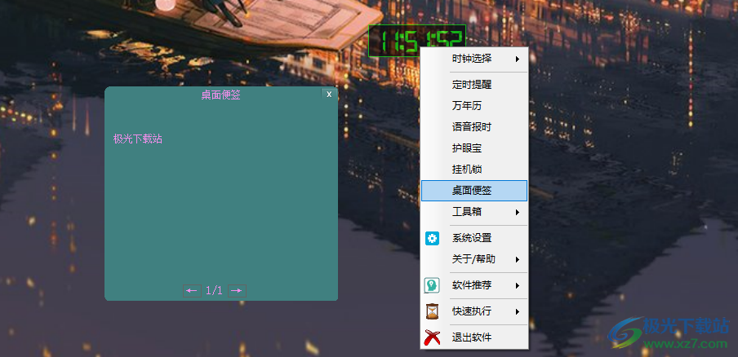This screenshot has width=738, height=357.
Task: Click the red X 退出软件 icon
Action: click(432, 337)
